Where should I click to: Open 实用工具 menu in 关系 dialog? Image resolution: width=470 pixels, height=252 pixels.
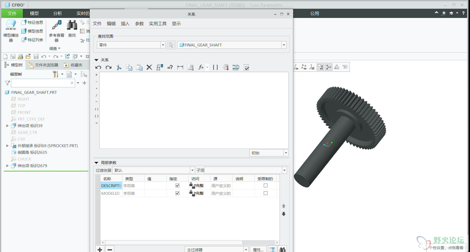158,24
